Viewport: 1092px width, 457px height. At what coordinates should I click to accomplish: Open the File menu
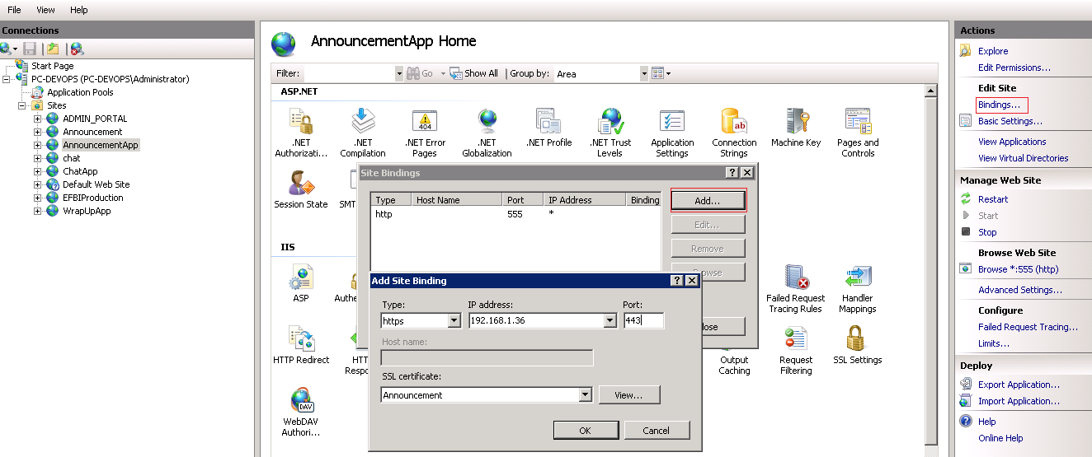coord(14,10)
